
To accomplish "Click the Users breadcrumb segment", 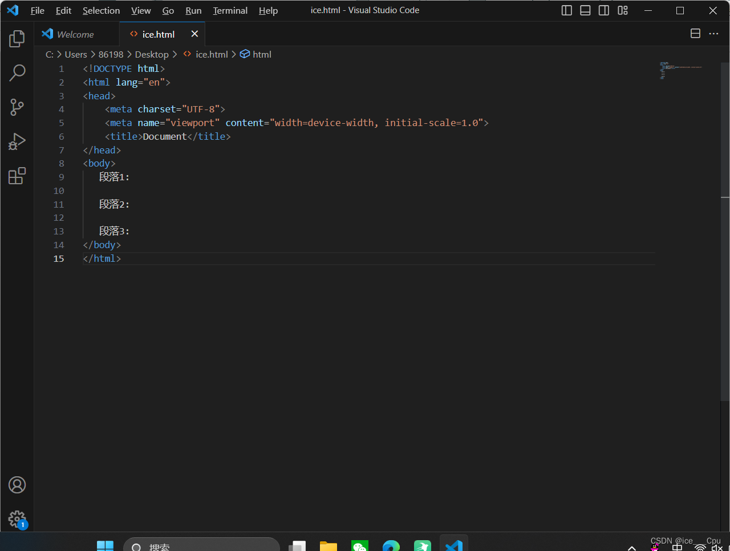I will [x=76, y=54].
